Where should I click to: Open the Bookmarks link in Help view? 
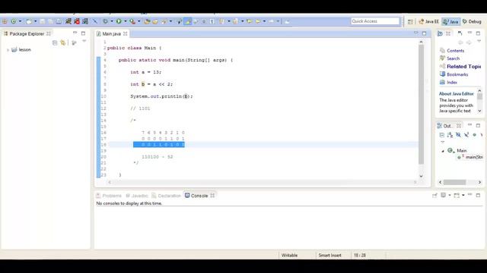[x=457, y=74]
